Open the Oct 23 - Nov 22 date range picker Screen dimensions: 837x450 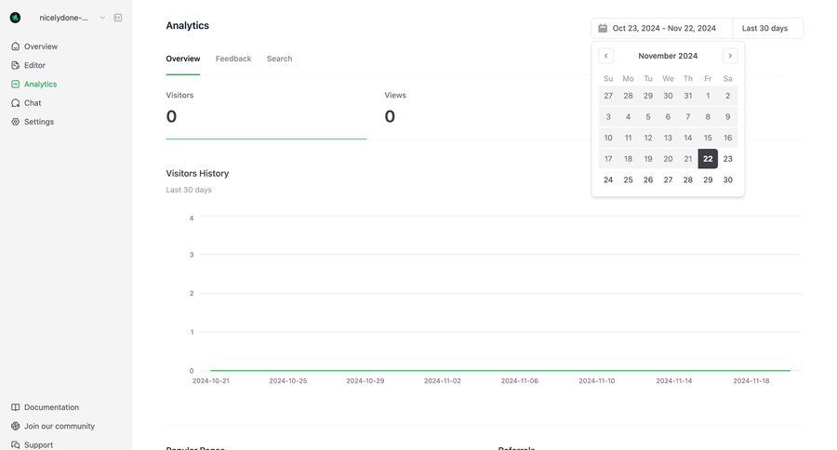662,28
